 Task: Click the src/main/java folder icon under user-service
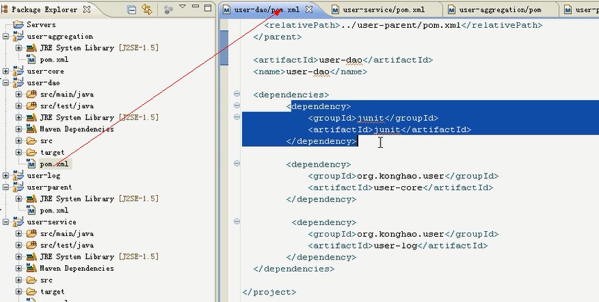31,234
